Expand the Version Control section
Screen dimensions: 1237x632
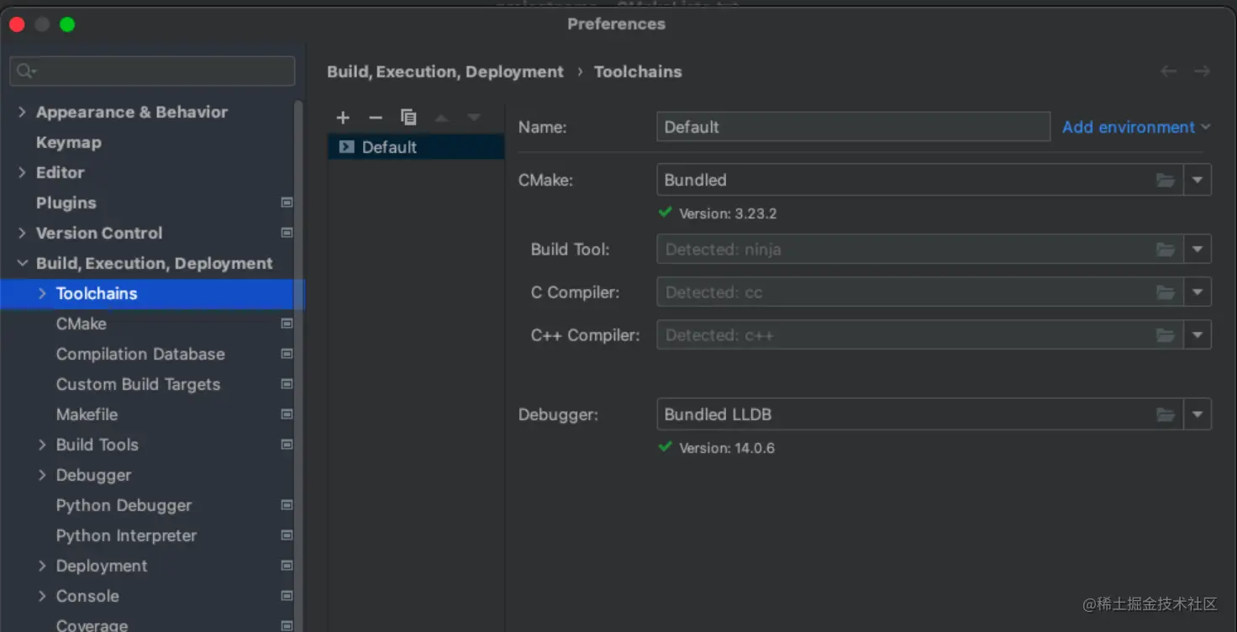pyautogui.click(x=22, y=233)
